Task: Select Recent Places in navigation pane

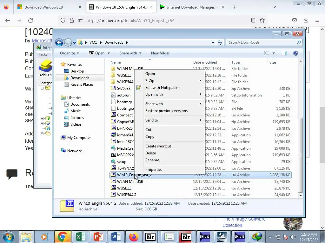Action: pyautogui.click(x=82, y=84)
